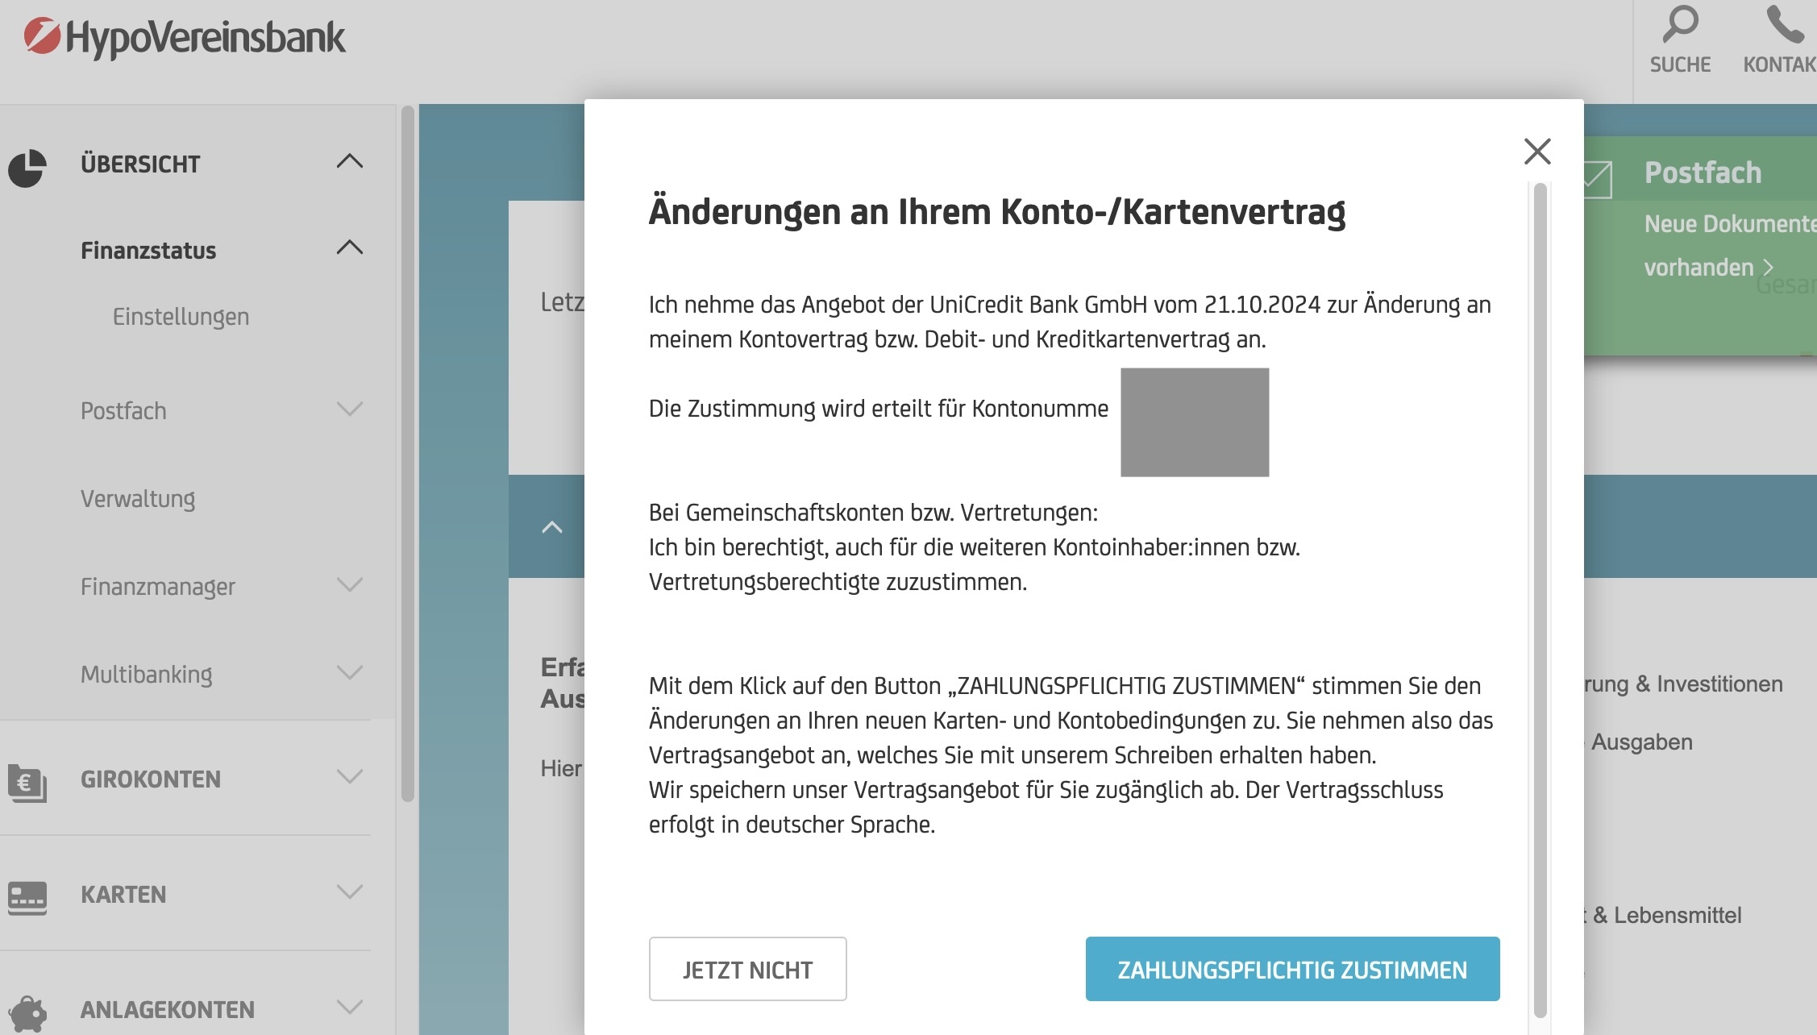
Task: Click the dialog's vertical scrollbar
Action: [1540, 601]
